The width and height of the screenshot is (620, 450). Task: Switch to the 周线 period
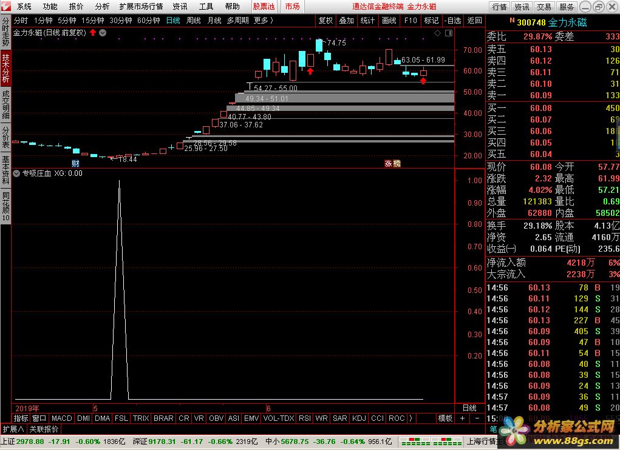click(x=193, y=20)
